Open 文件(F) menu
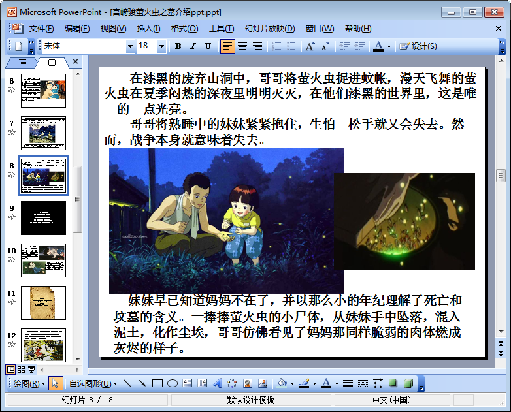This screenshot has width=511, height=412. 41,29
